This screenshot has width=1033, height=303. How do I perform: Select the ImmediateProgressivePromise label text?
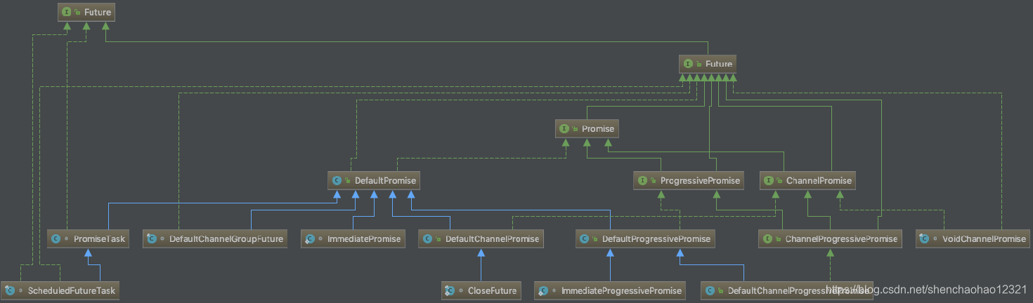621,290
